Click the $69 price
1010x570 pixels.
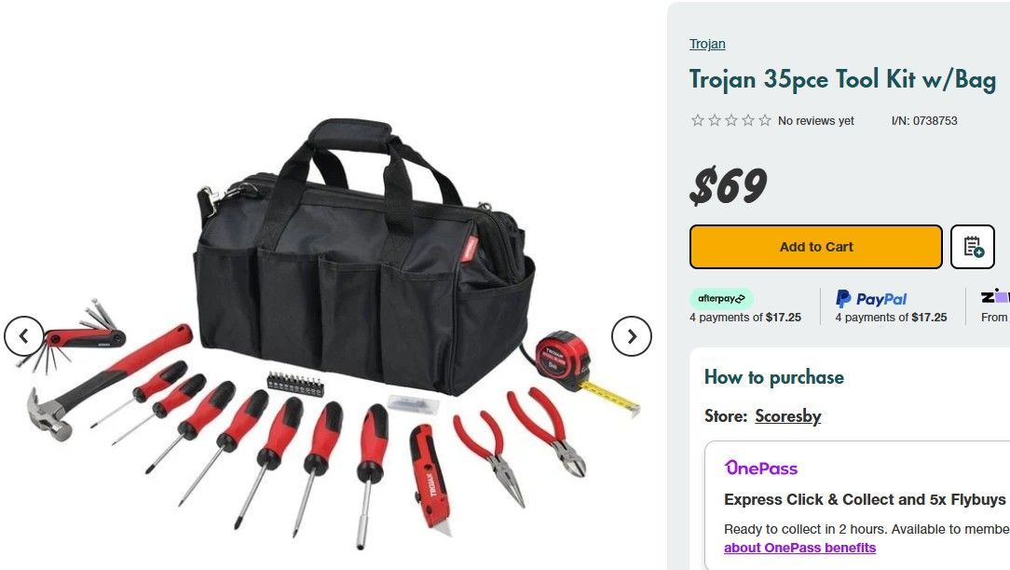click(x=728, y=185)
